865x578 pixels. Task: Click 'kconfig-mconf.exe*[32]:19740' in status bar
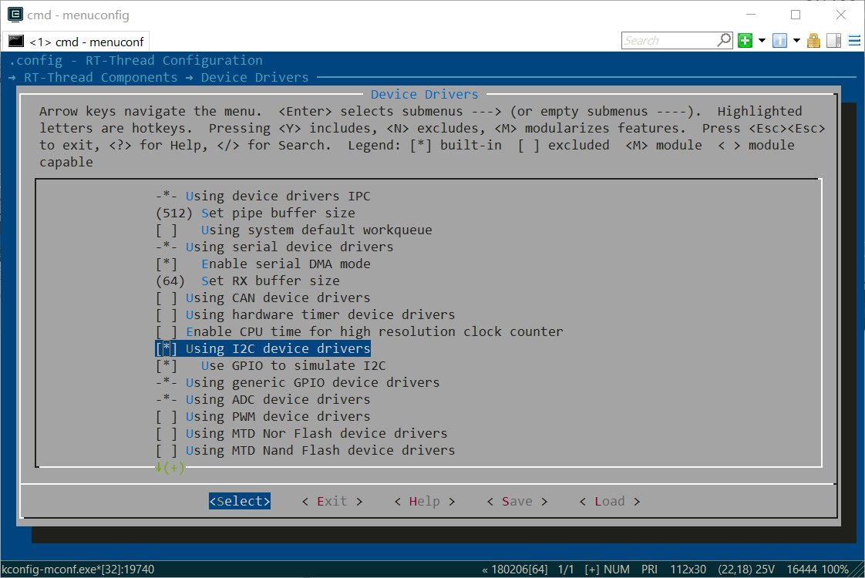click(78, 570)
